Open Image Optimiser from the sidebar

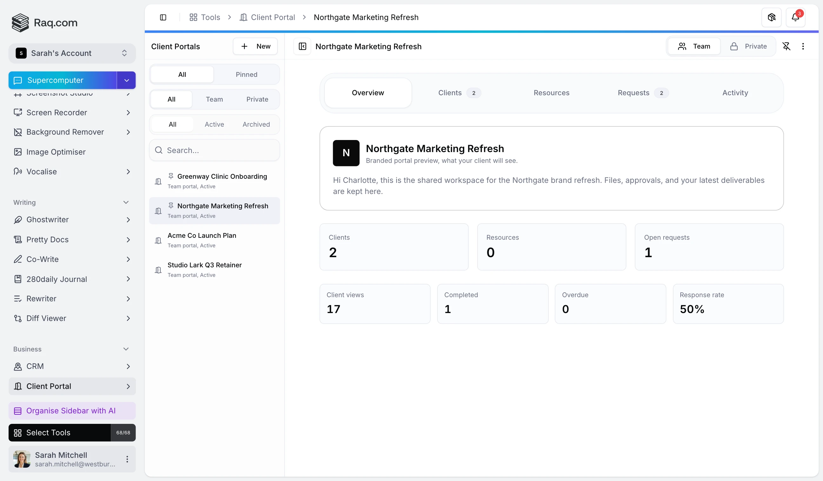[72, 152]
